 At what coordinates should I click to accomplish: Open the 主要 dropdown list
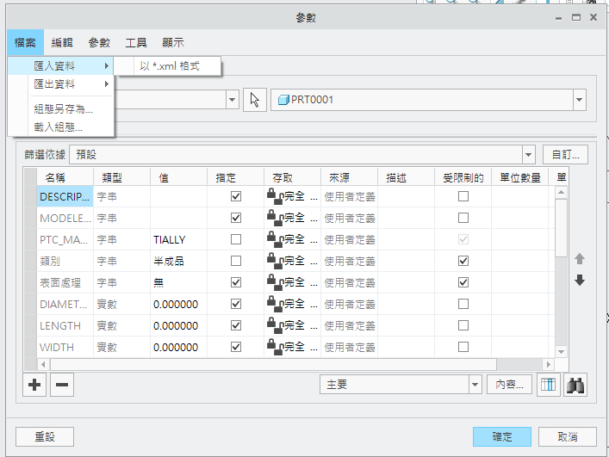[475, 385]
